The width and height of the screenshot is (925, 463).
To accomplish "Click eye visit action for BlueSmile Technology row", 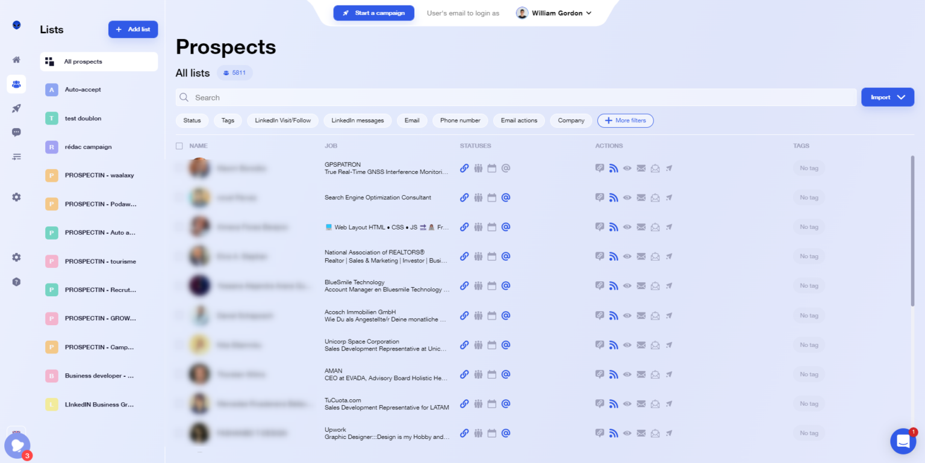I will pyautogui.click(x=627, y=286).
